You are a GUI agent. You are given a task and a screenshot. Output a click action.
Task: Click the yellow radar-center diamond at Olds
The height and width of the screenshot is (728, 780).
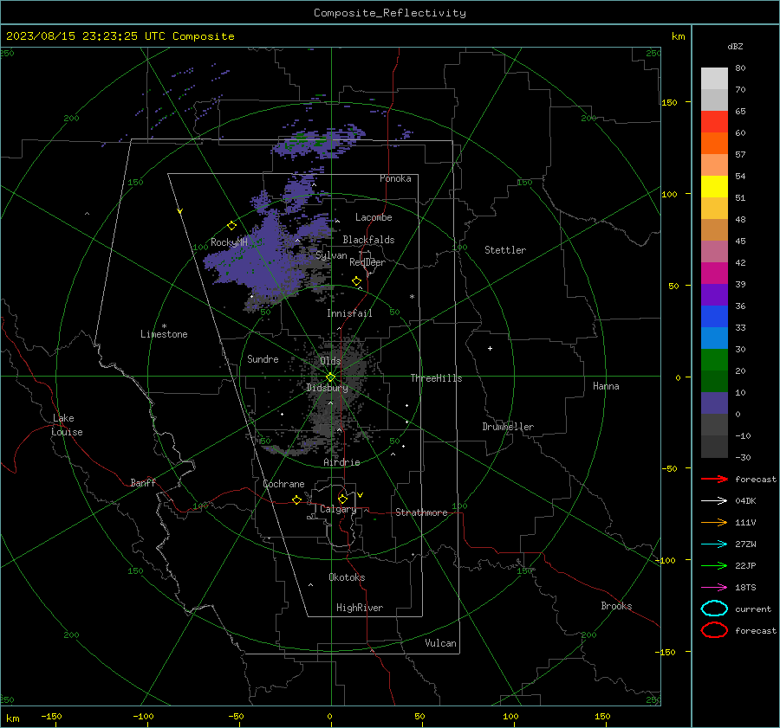[x=330, y=377]
